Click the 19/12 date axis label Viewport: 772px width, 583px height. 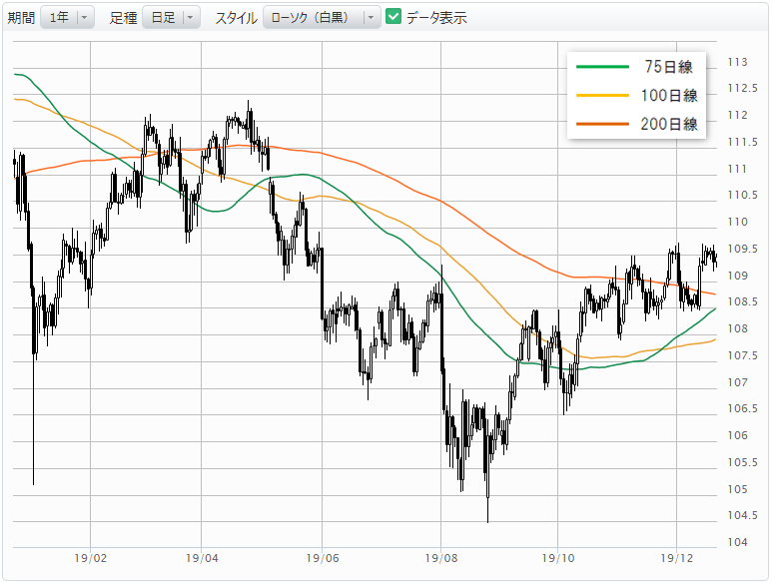click(x=677, y=558)
